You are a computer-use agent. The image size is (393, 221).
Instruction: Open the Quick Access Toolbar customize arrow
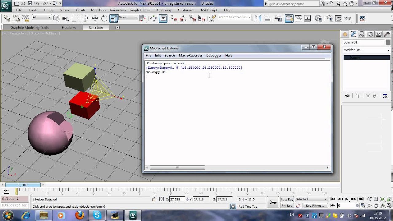click(60, 3)
